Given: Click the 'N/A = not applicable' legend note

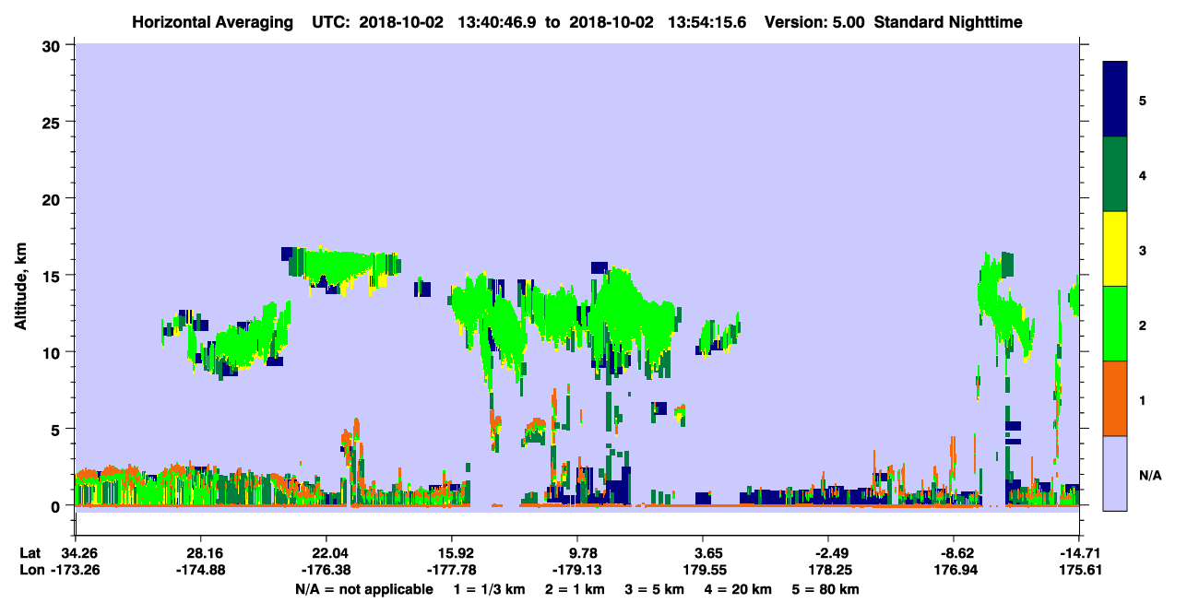Looking at the screenshot, I should (x=363, y=590).
